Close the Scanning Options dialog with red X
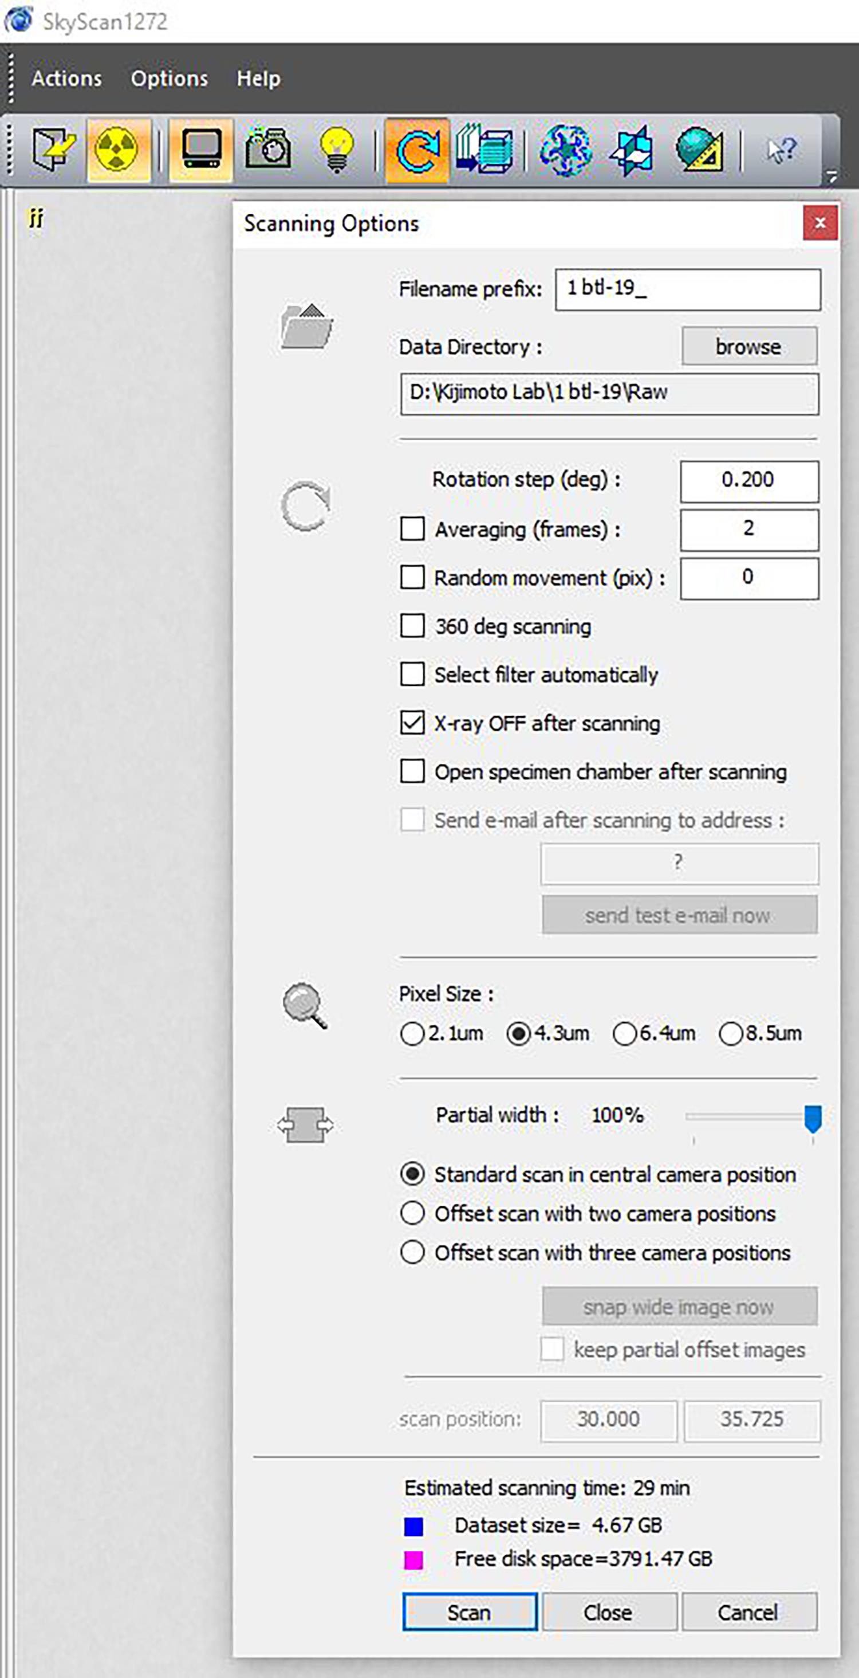Screen dimensions: 859x1678 [820, 224]
